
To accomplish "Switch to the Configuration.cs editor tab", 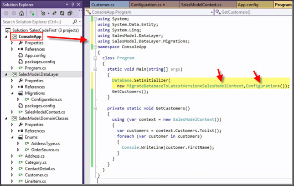I will [x=154, y=5].
